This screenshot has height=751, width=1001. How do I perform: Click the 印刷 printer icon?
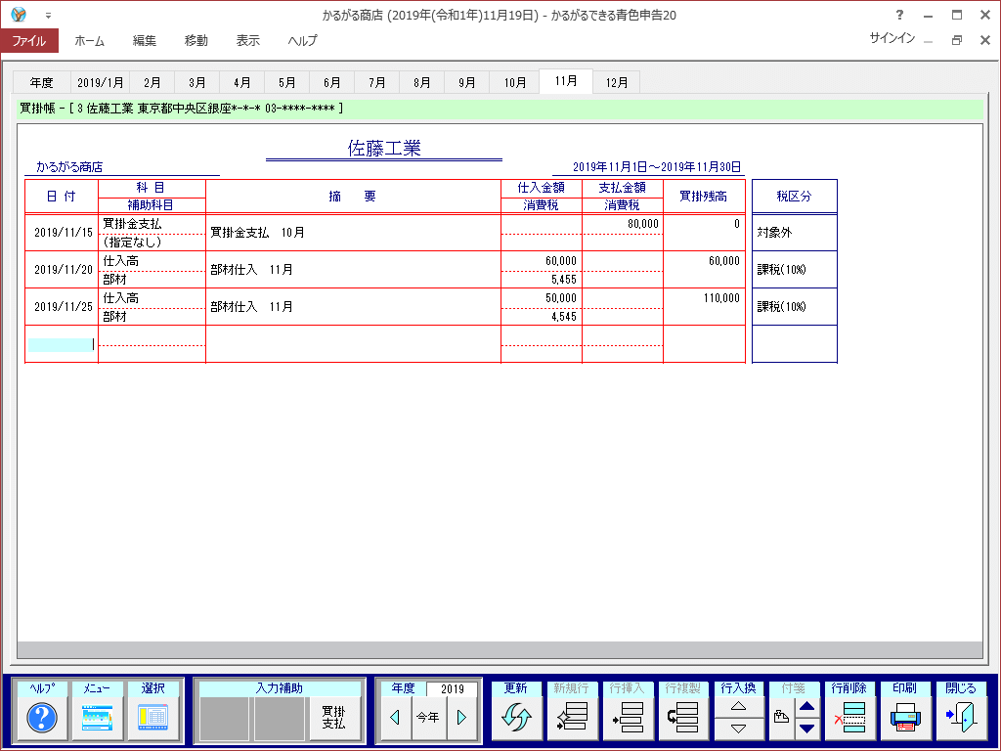(905, 717)
